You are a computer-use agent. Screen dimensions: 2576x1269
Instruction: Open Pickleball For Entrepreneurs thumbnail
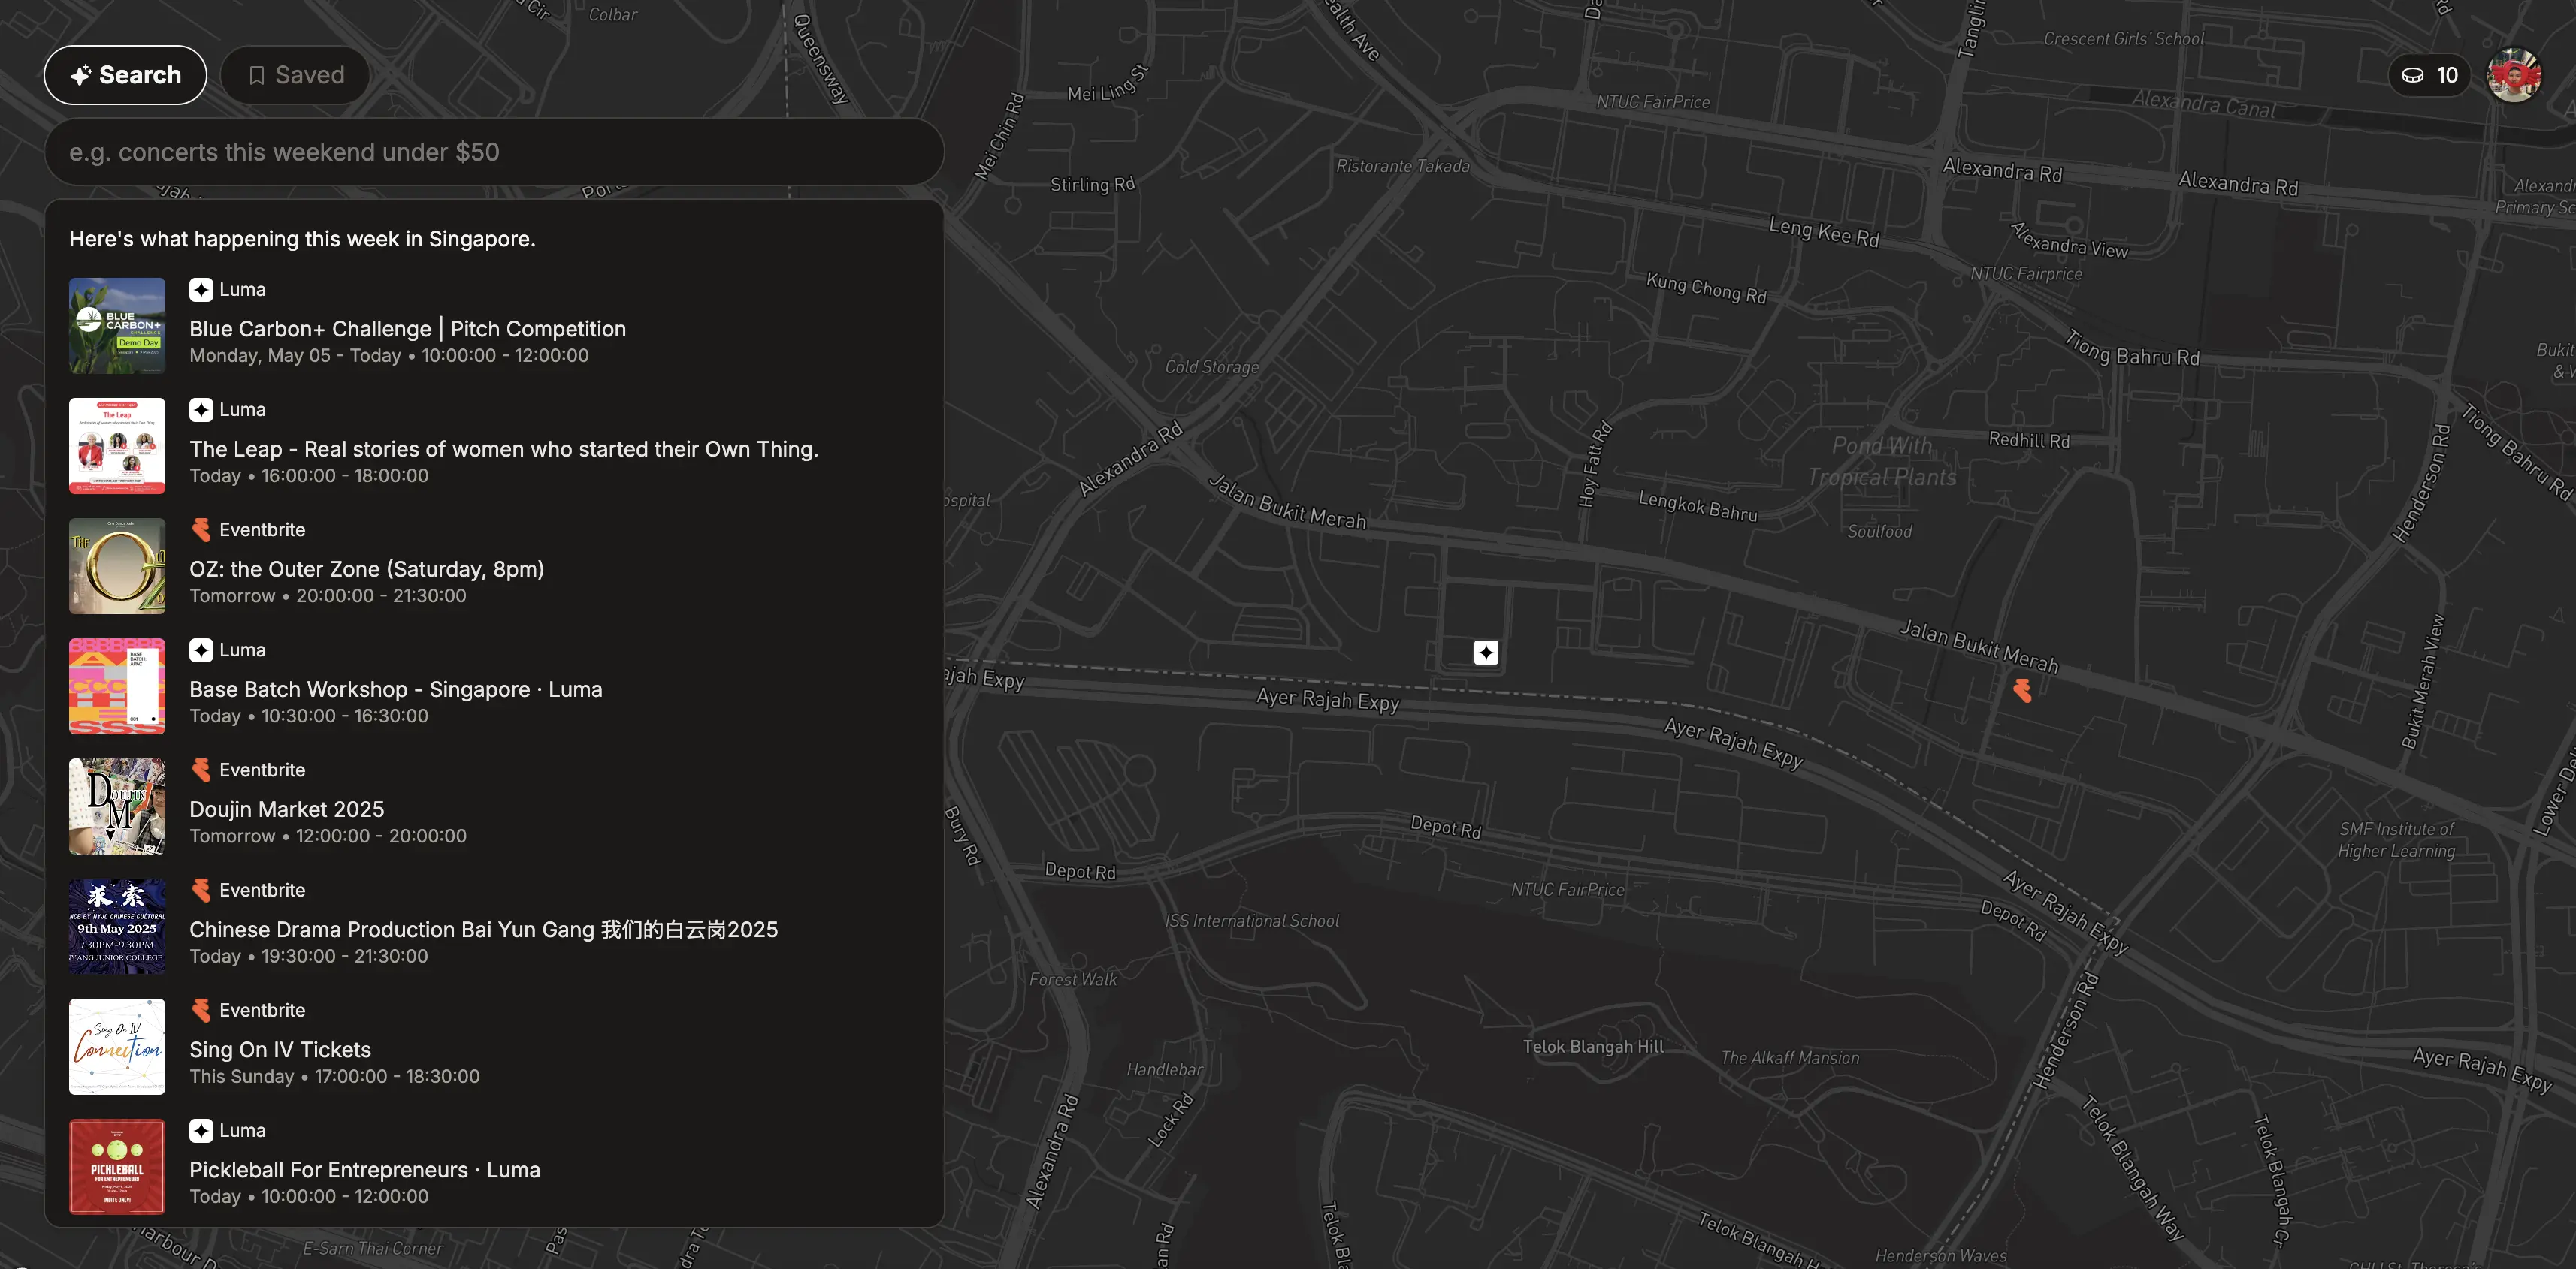coord(117,1166)
